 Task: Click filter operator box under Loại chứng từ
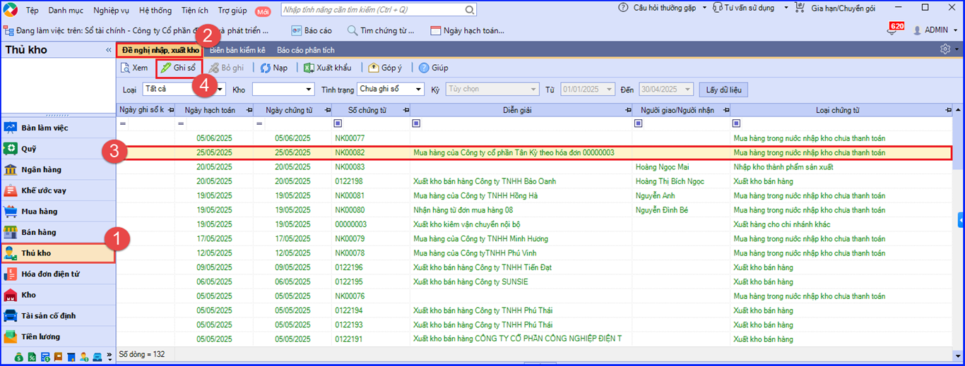coord(737,123)
